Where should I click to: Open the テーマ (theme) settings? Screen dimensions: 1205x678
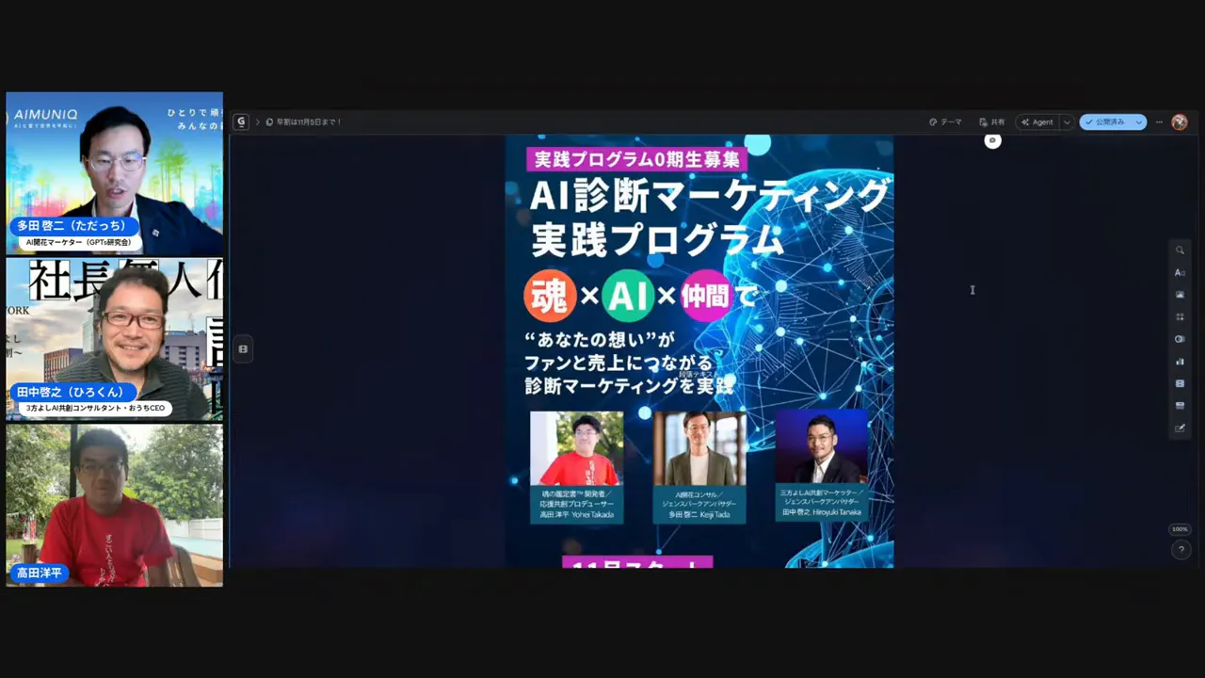pos(945,121)
